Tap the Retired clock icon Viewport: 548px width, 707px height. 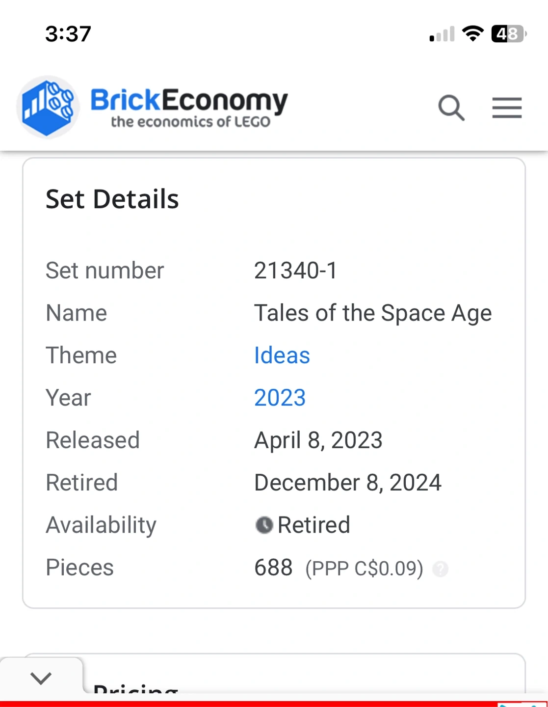[x=264, y=525]
